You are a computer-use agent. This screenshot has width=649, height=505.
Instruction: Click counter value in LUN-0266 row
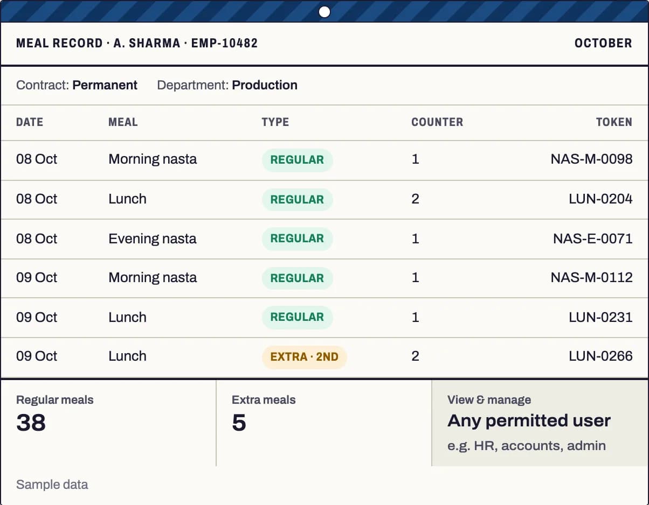coord(415,356)
